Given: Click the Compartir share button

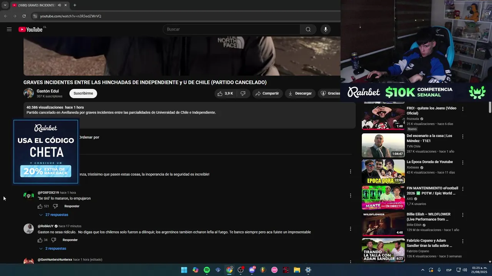Looking at the screenshot, I should (x=267, y=94).
